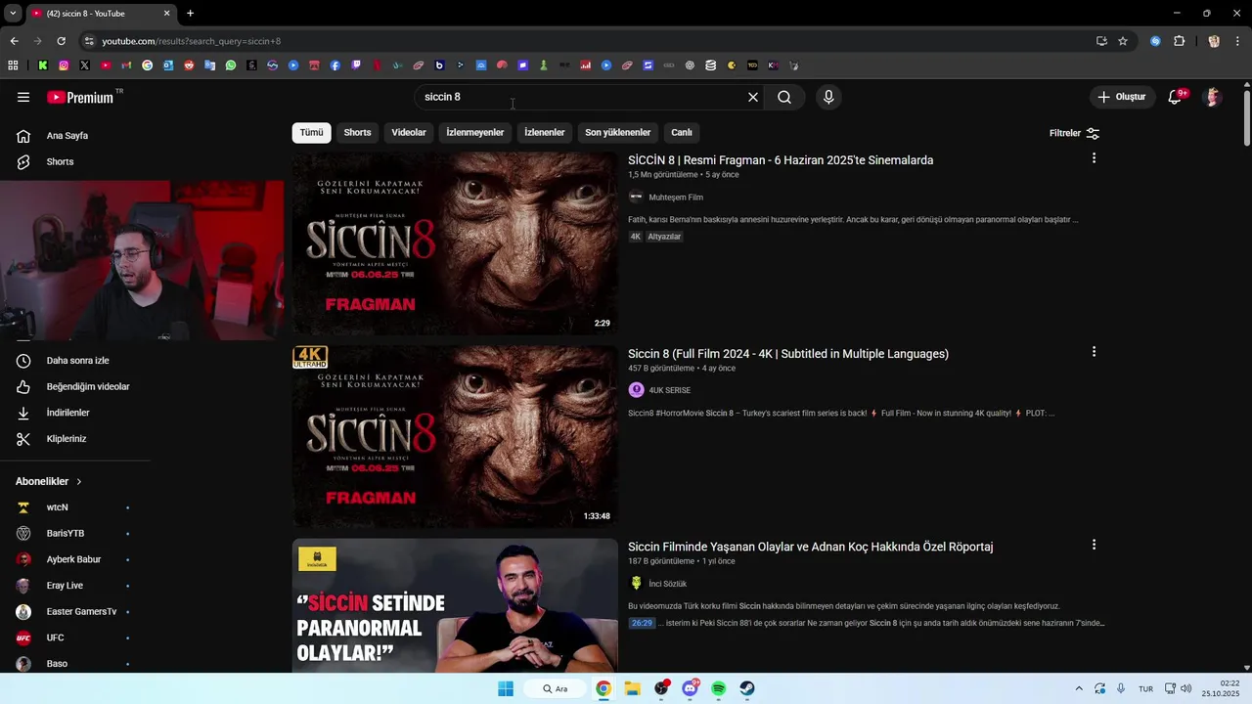Image resolution: width=1252 pixels, height=704 pixels.
Task: Open the notifications bell
Action: [x=1176, y=97]
